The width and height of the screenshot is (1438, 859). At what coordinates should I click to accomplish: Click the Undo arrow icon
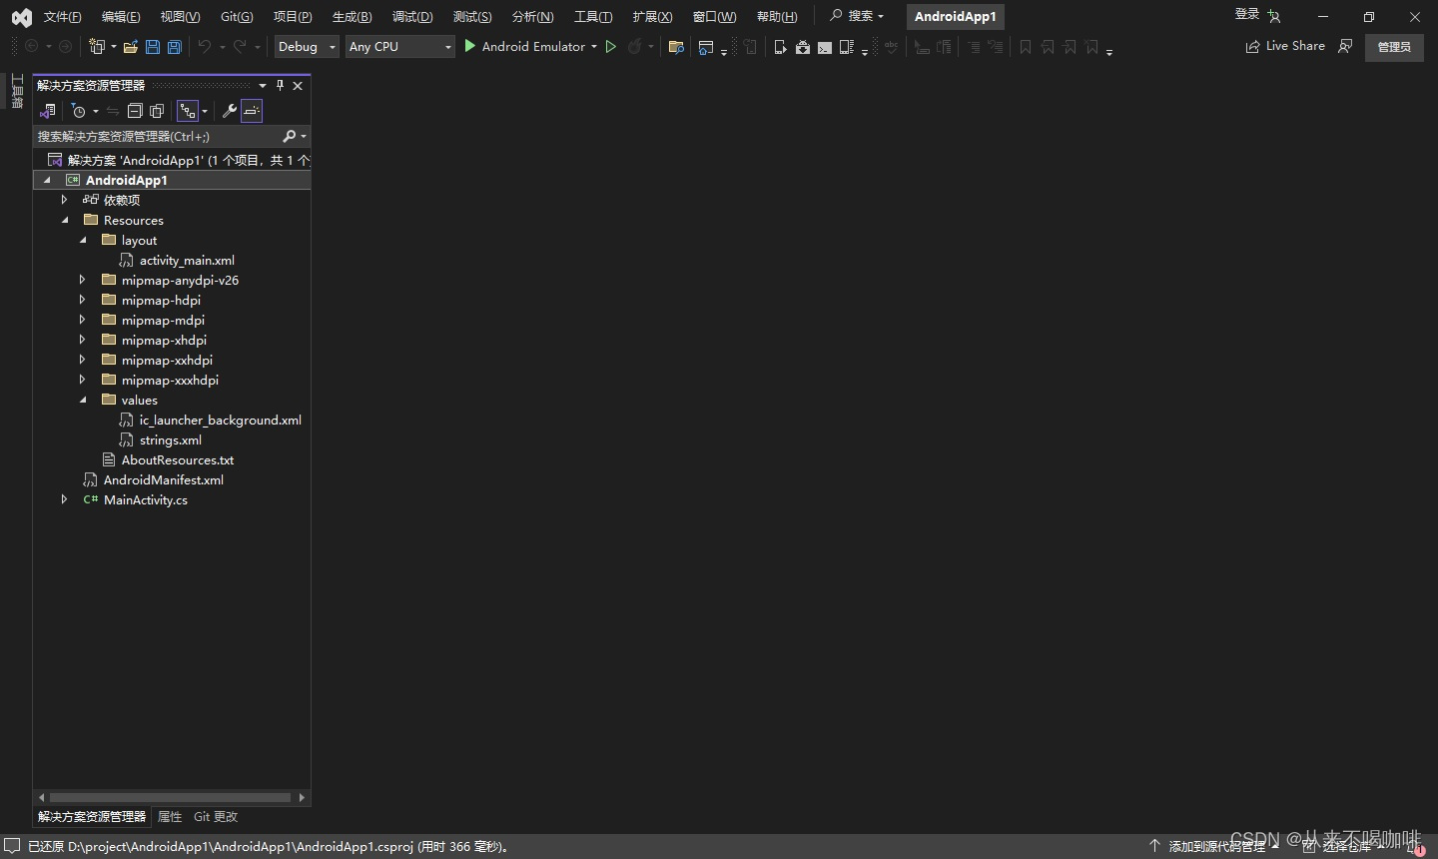point(205,47)
